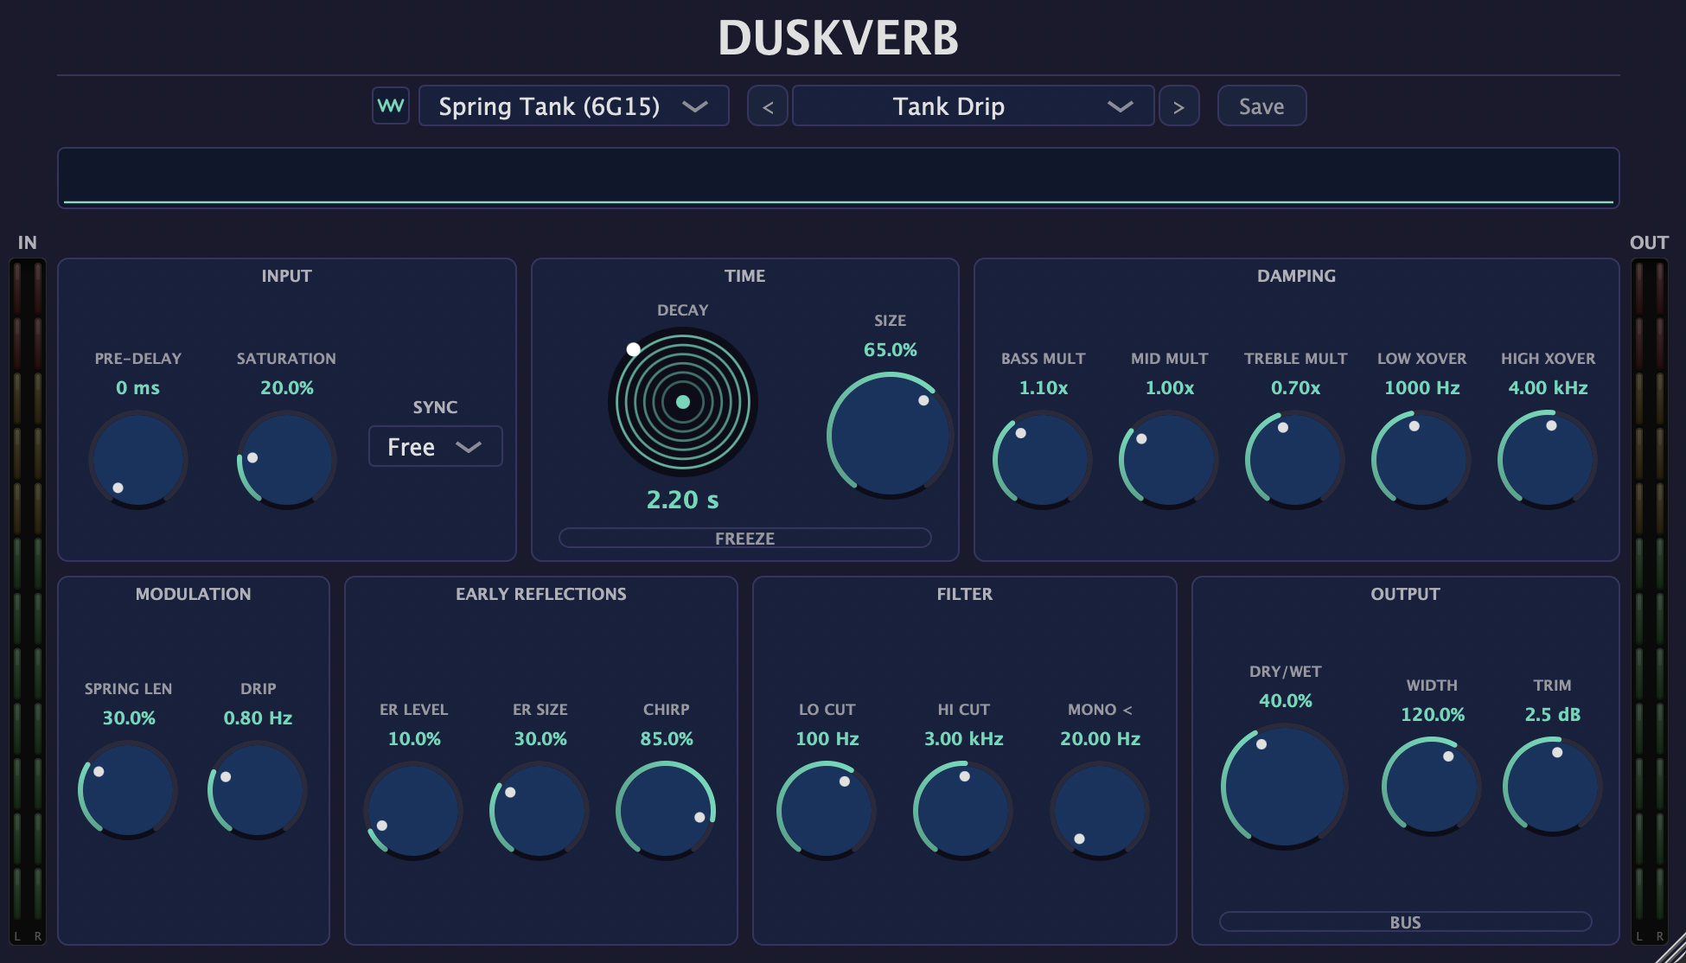Click the Mono < filter knob
This screenshot has height=963, width=1686.
(x=1100, y=811)
